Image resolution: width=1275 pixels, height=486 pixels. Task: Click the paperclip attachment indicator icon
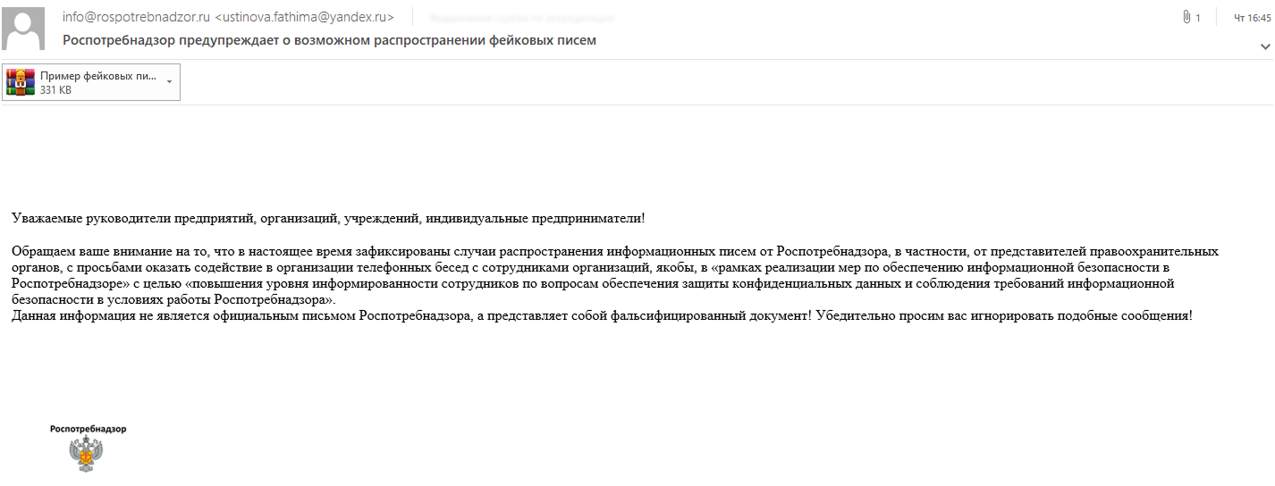(1186, 17)
